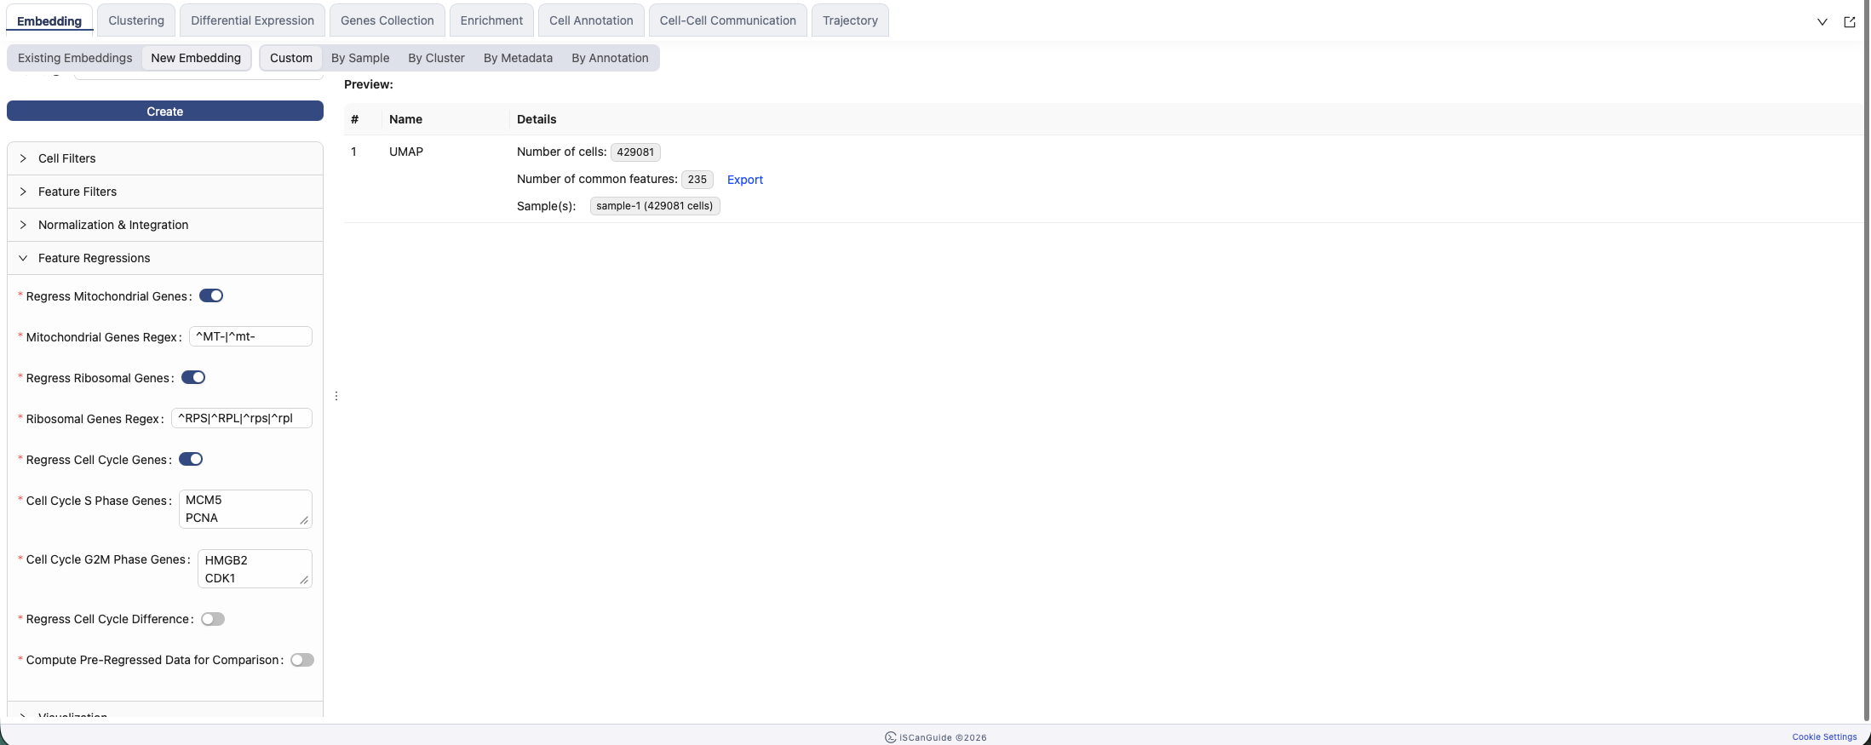Click the 235 common features badge
The height and width of the screenshot is (745, 1871).
click(697, 180)
